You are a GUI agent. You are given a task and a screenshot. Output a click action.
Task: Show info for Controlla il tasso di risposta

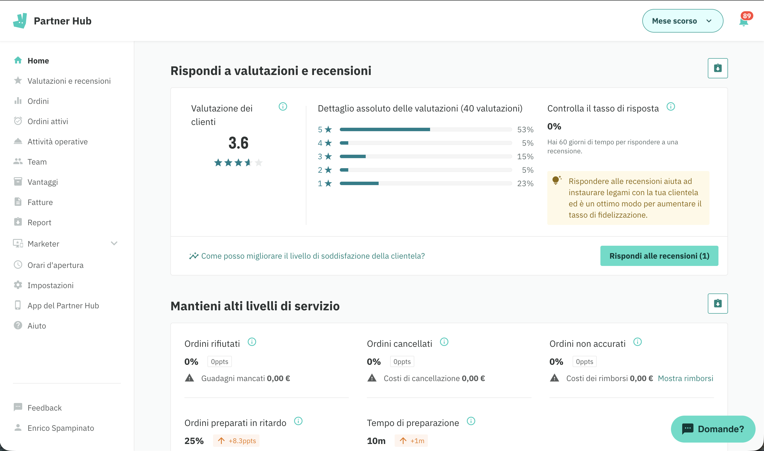click(x=671, y=107)
